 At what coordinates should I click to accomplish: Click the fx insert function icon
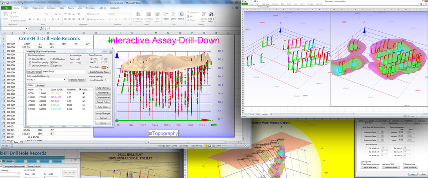click(x=41, y=28)
